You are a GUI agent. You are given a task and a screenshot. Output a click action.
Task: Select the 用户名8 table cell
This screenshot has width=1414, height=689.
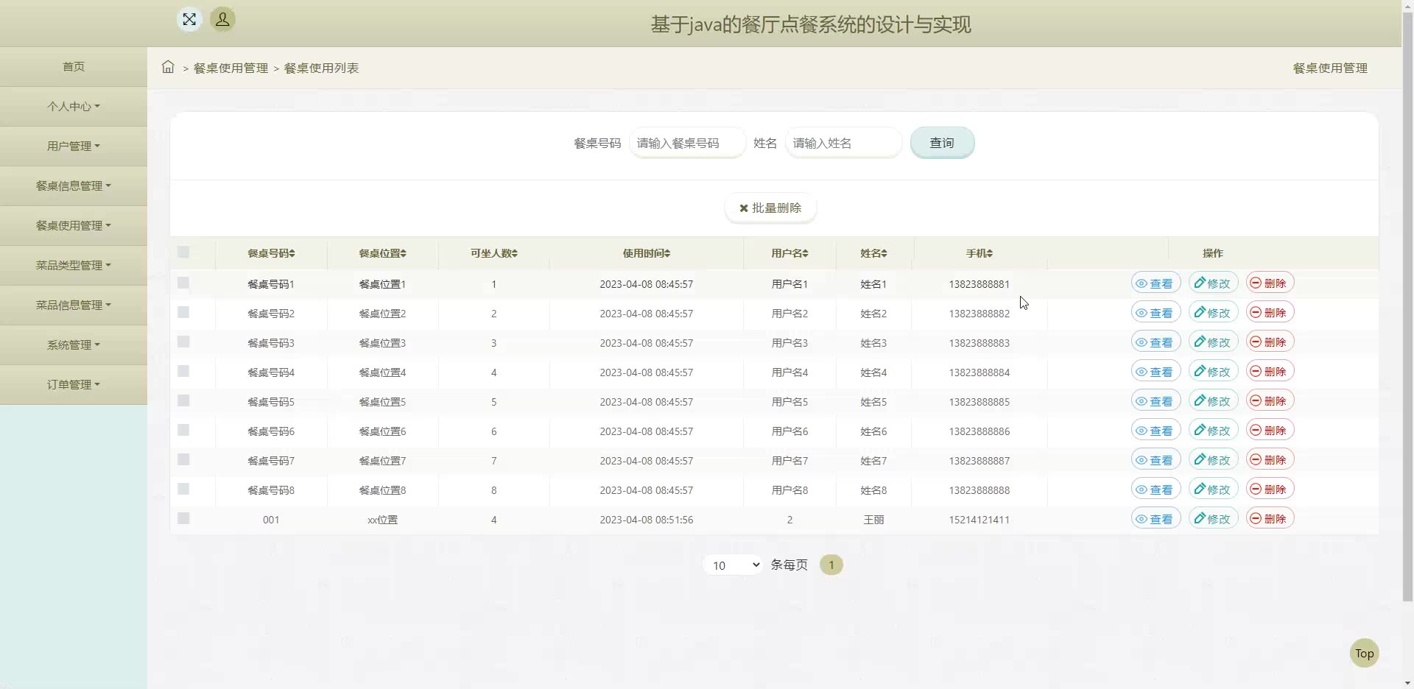tap(789, 490)
